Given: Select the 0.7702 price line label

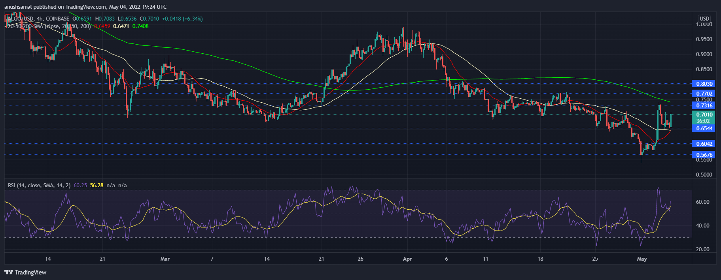Looking at the screenshot, I should point(704,94).
